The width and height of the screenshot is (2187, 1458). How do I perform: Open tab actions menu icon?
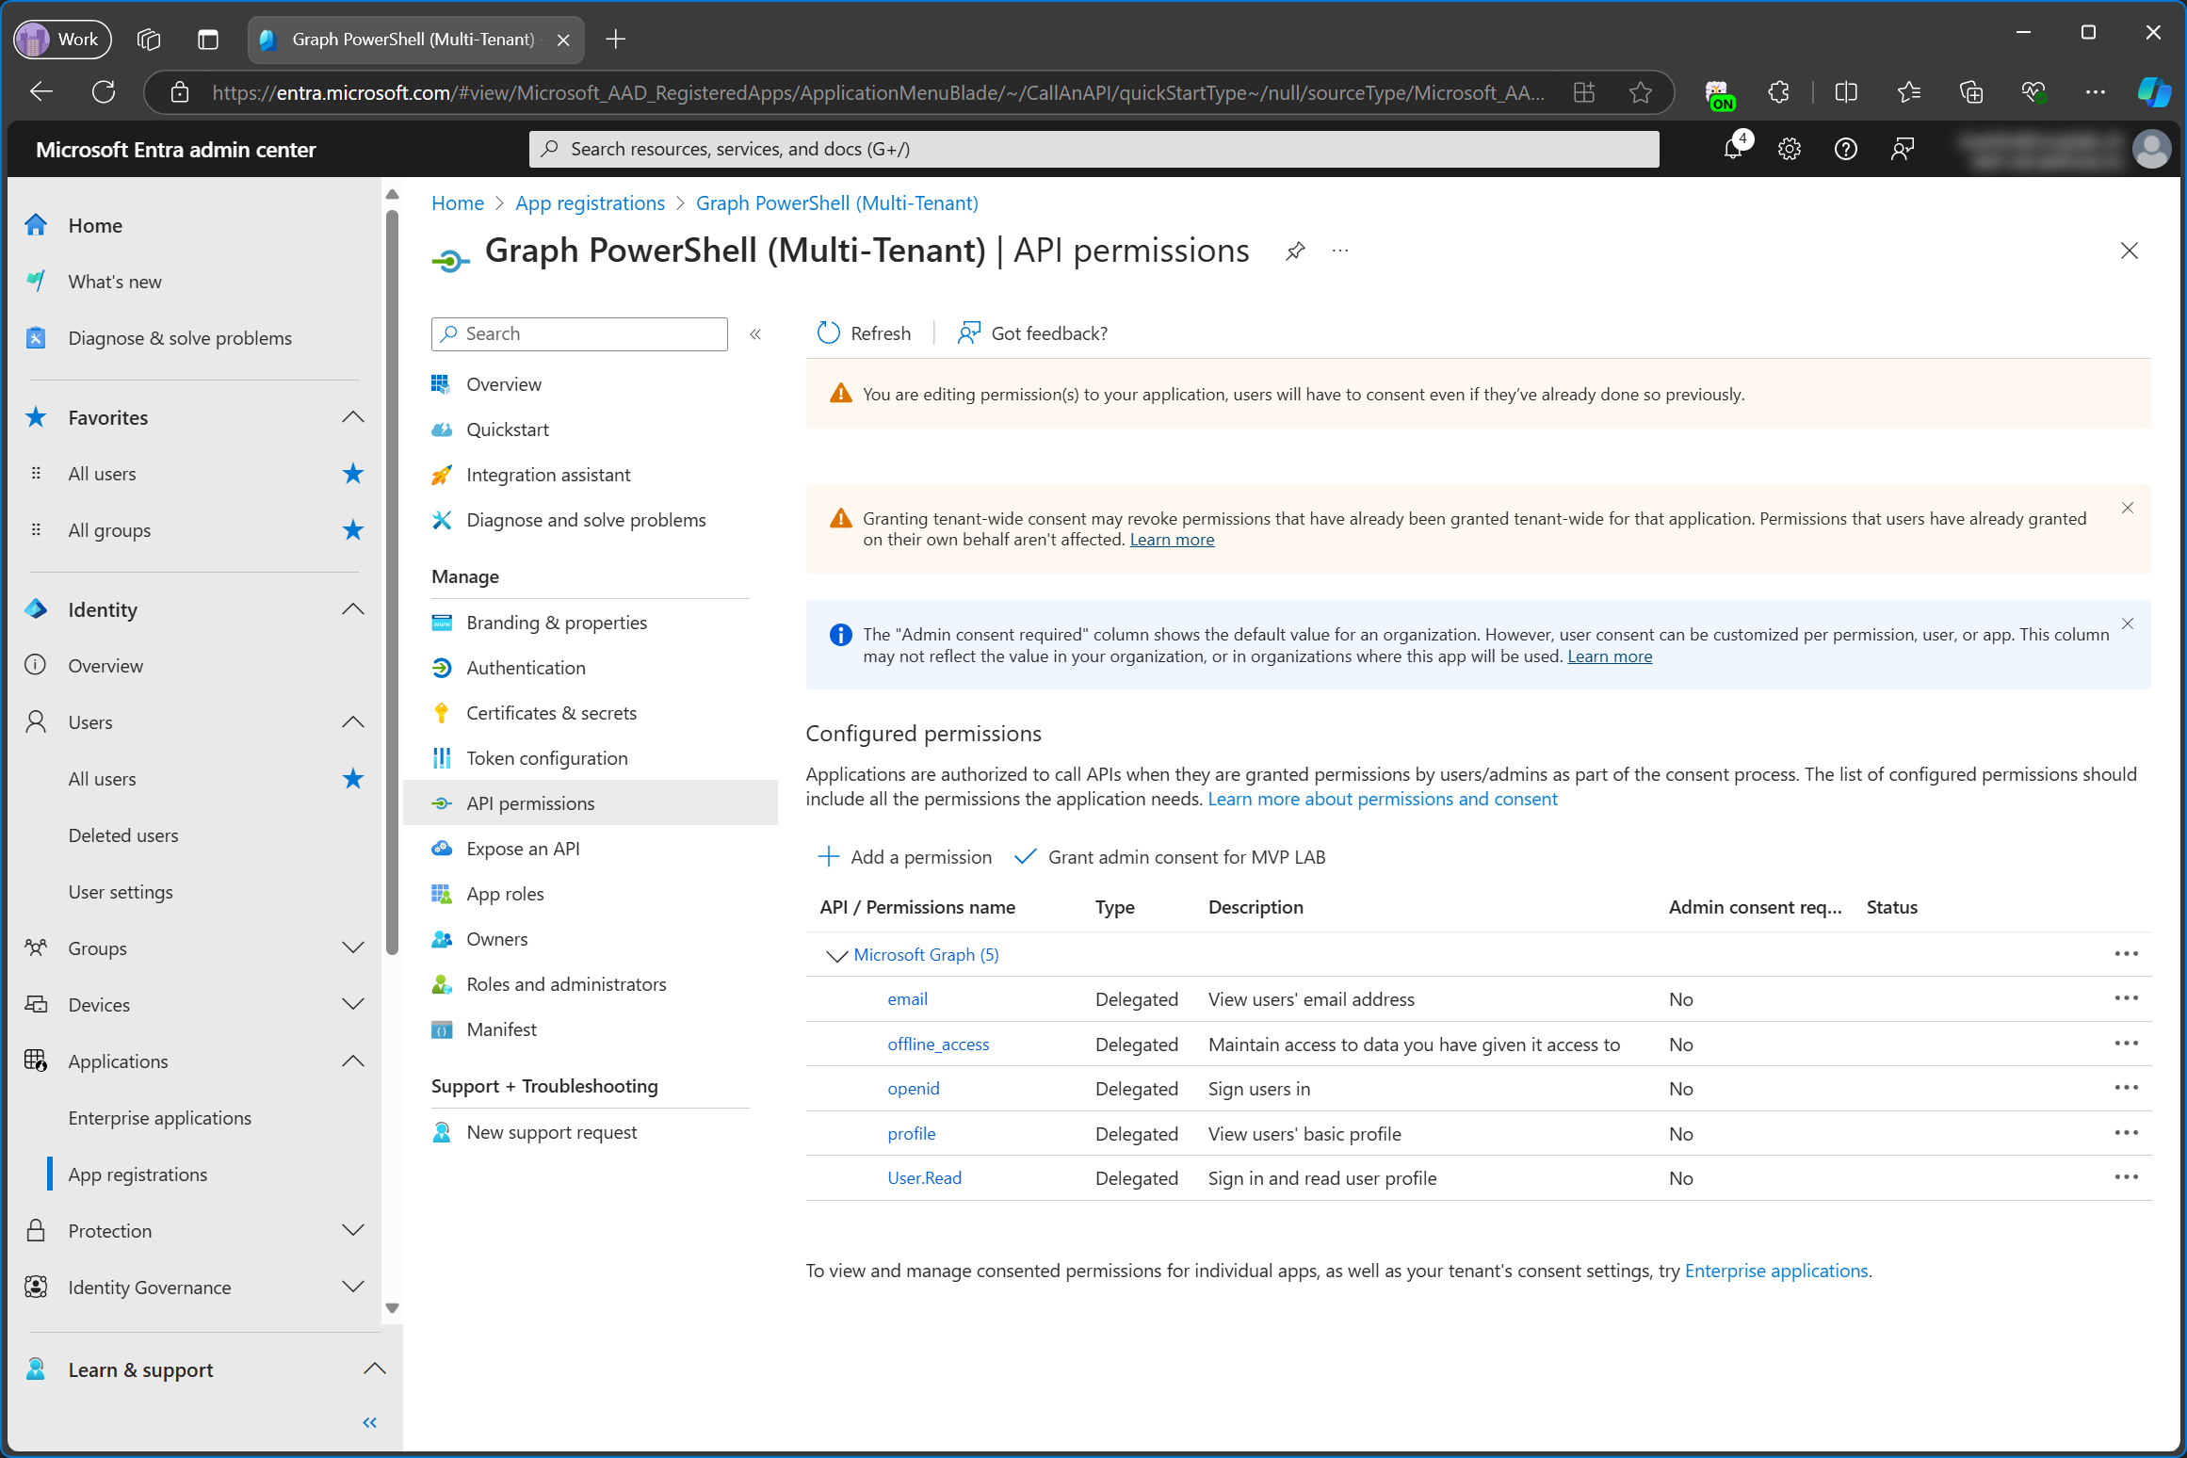point(208,40)
